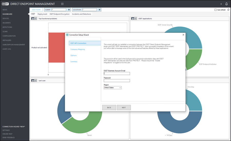This screenshot has width=231, height=141.
Task: Click the CLIENT filter text box
Action: coord(59,10)
